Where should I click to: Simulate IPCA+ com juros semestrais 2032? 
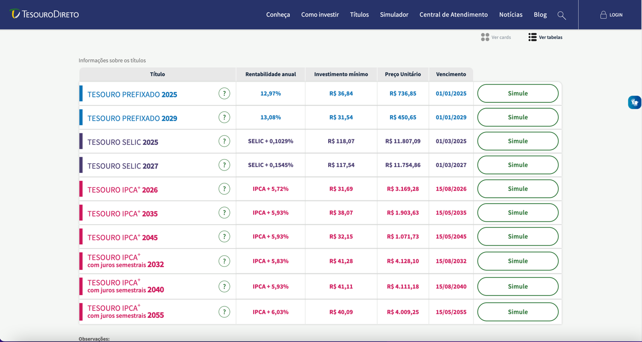[x=518, y=261]
